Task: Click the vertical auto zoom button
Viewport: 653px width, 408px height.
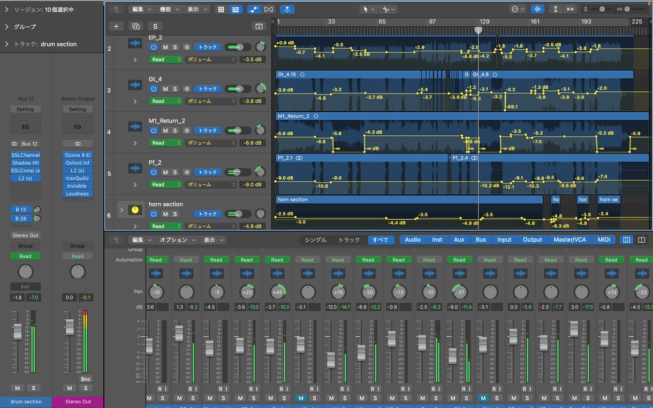Action: coord(556,9)
